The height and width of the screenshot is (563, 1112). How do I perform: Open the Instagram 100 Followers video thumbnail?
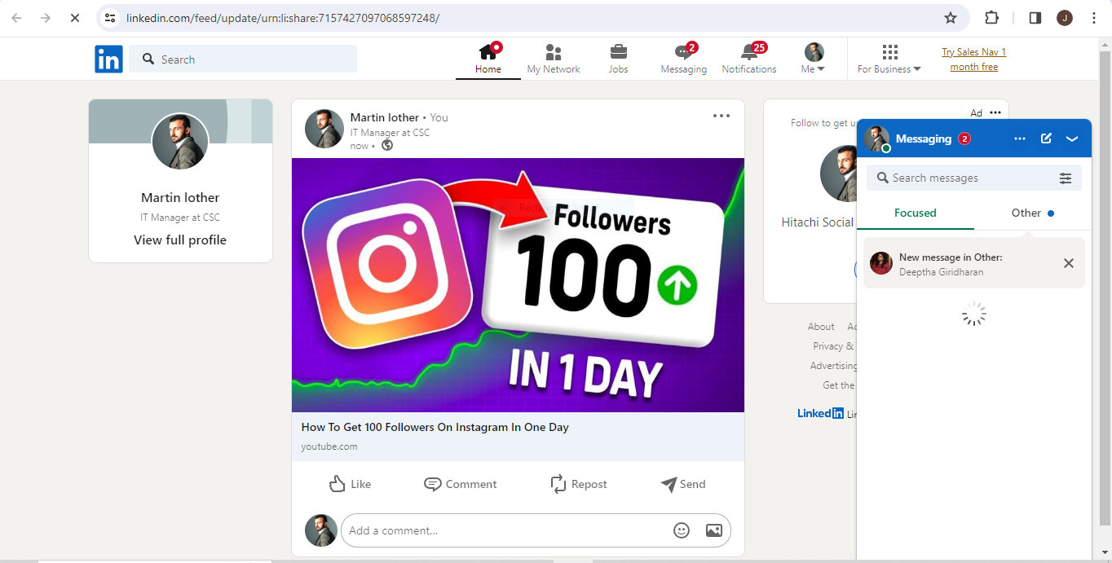[x=518, y=285]
